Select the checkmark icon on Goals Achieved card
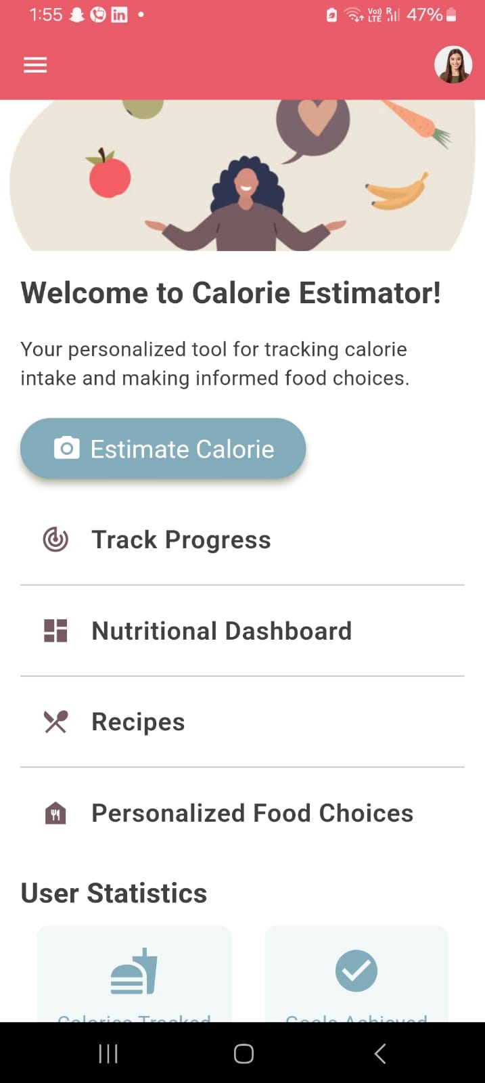 tap(356, 971)
